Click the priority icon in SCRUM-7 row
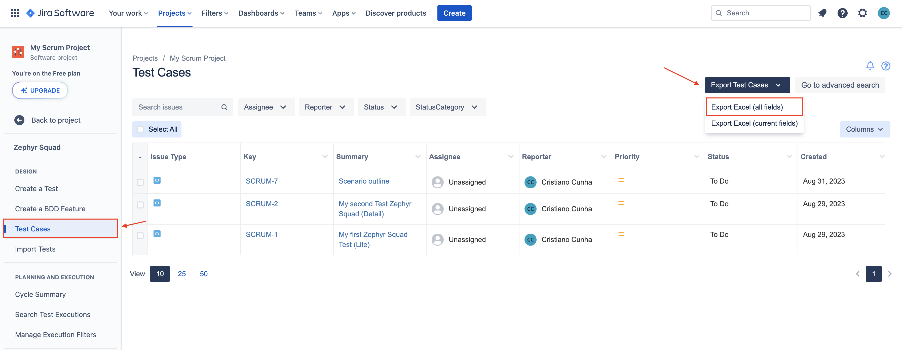 (621, 181)
